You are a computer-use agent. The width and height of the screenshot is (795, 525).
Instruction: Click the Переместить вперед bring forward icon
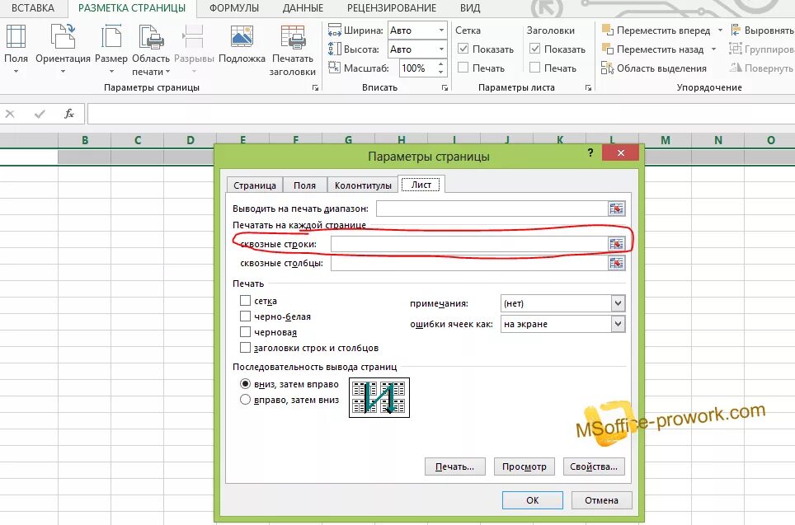[608, 30]
